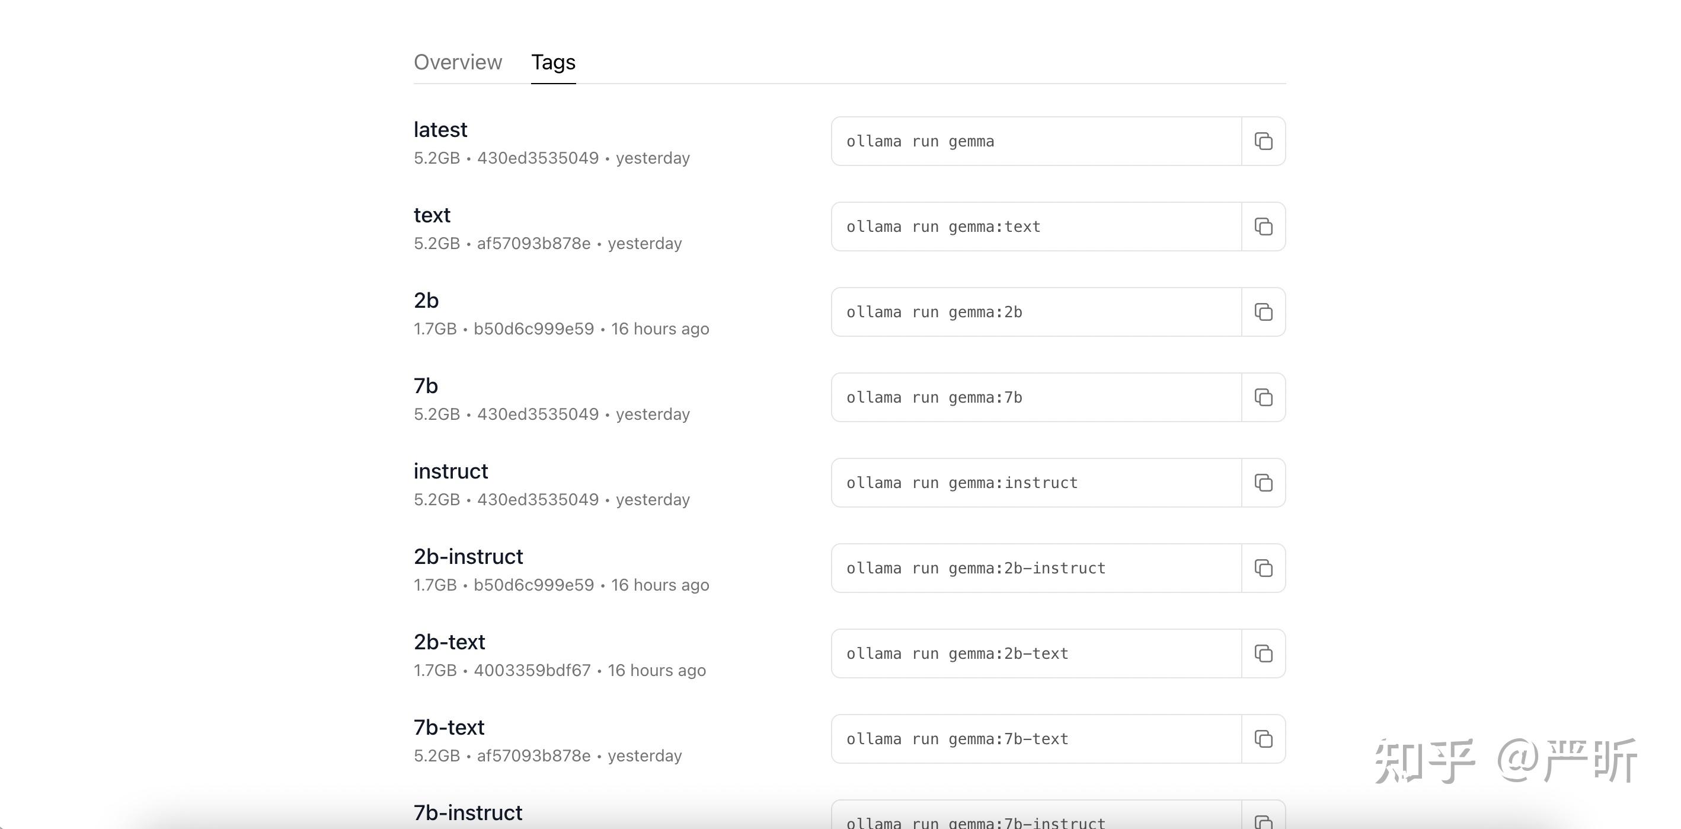Click the 'ollama run gemma:instruct' command field
The image size is (1681, 829).
[x=1036, y=483]
